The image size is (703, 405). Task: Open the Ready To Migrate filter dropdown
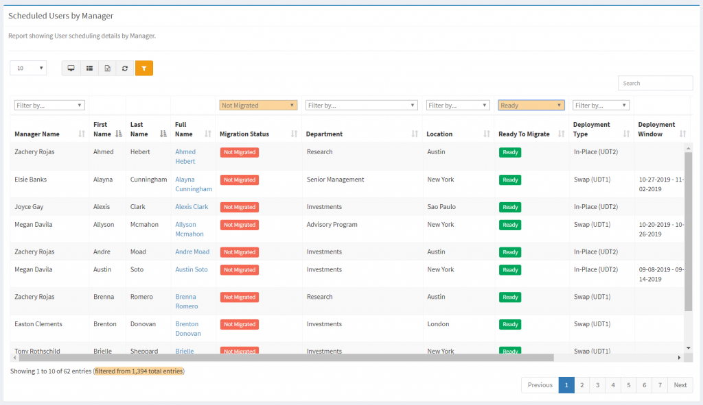[531, 105]
